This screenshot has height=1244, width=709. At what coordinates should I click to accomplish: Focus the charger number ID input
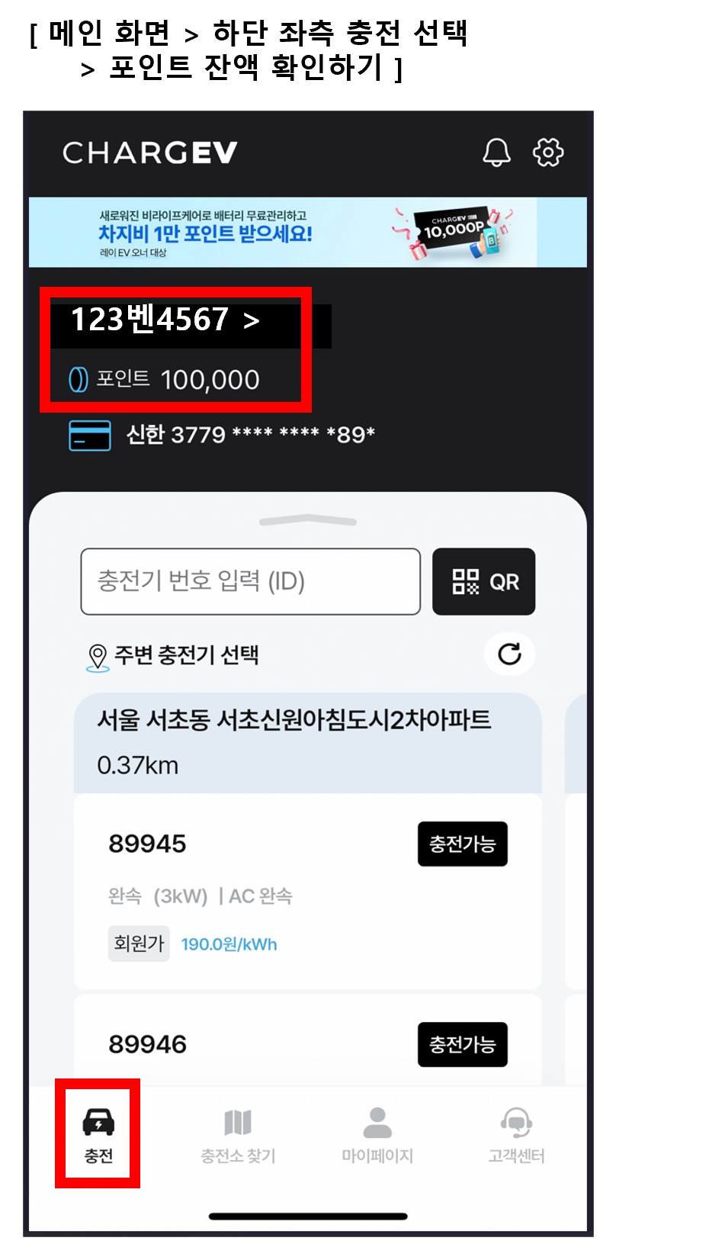coord(251,581)
